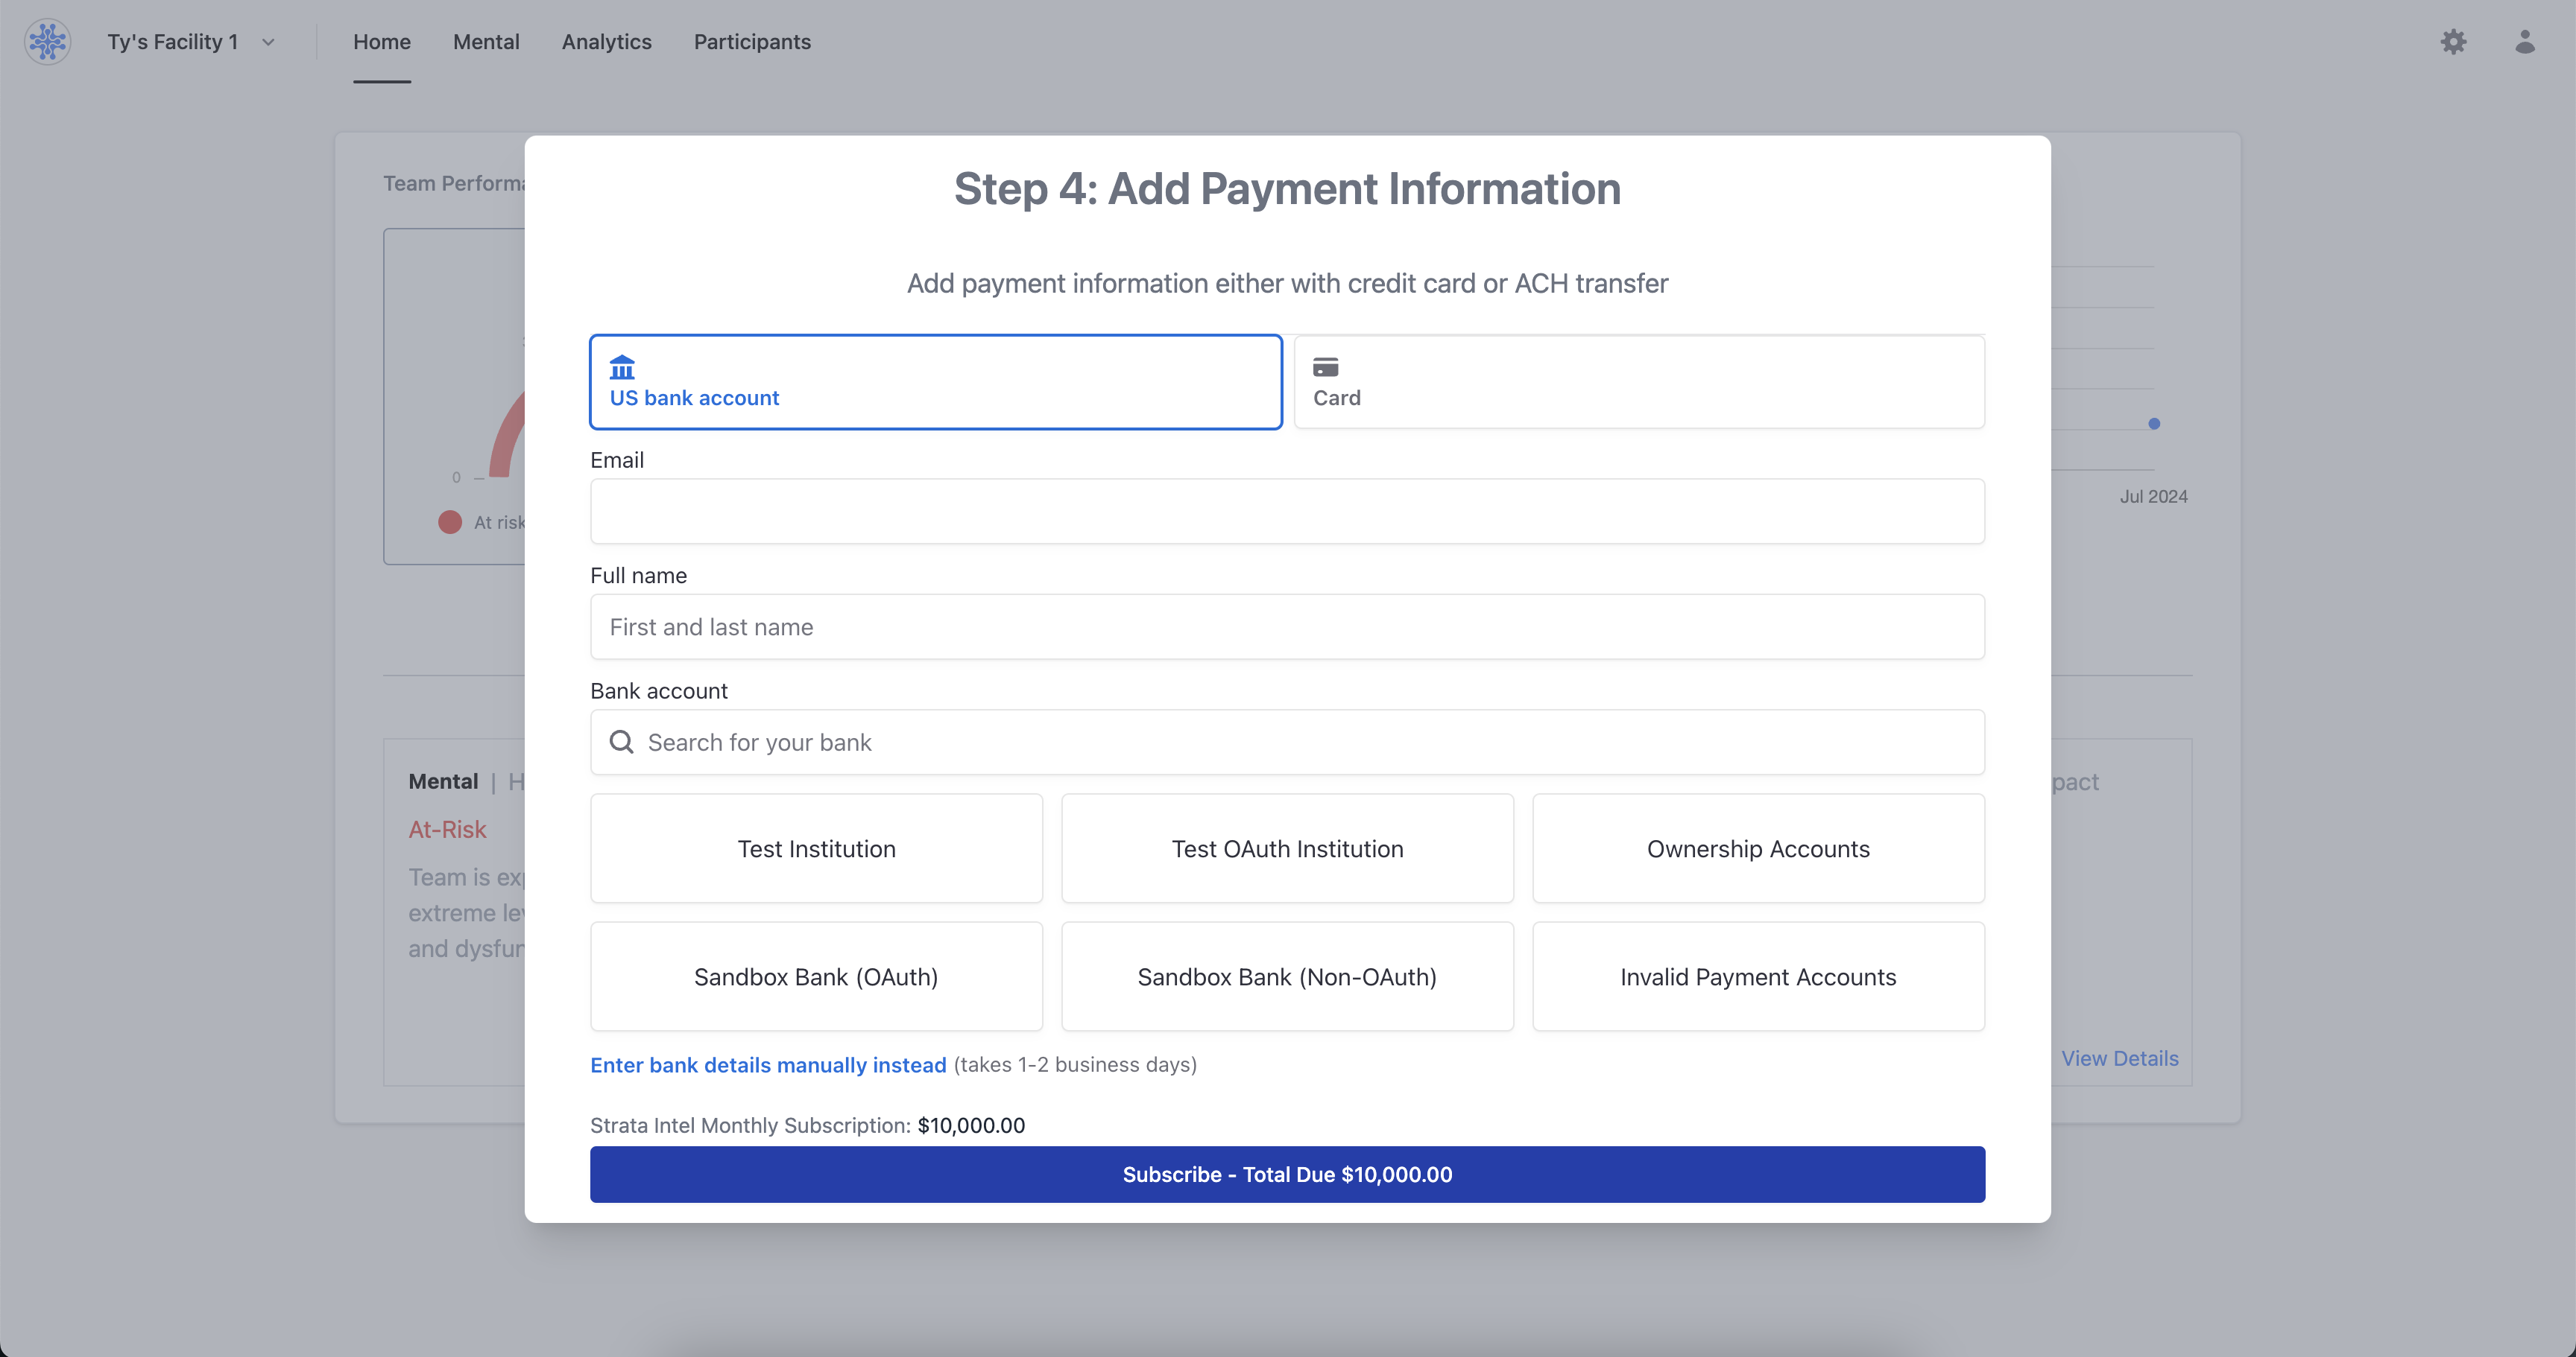
Task: Open the user profile icon
Action: [x=2524, y=42]
